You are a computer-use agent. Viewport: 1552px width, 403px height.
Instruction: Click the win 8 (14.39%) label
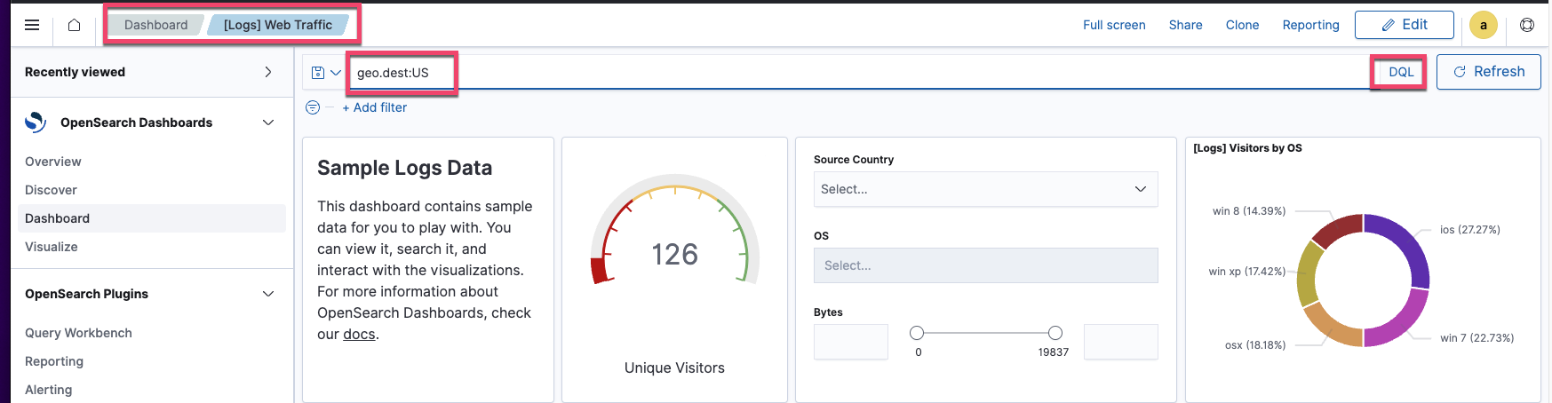[1249, 210]
